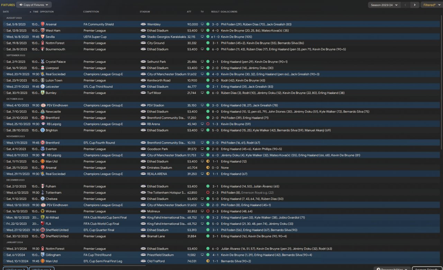Tick the selector for the Wed, 16/8/2023 fixture
Image resolution: width=443 pixels, height=270 pixels.
pos(4,37)
